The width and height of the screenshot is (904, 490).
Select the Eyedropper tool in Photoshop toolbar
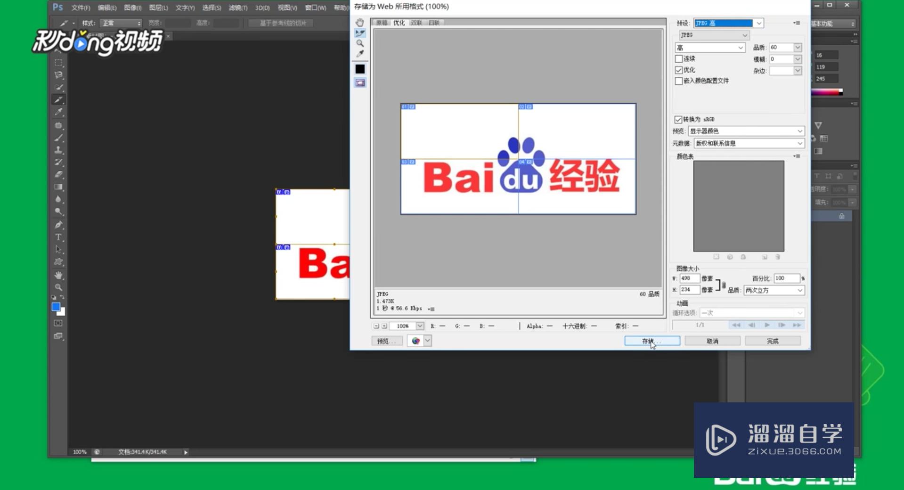coord(58,112)
